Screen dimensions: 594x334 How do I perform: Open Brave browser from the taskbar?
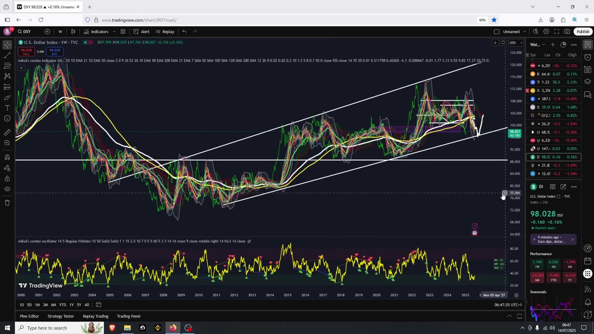pyautogui.click(x=112, y=328)
